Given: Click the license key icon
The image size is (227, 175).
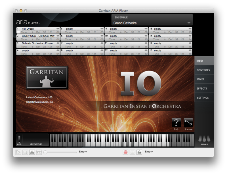Looking at the screenshot, I should coord(188,123).
